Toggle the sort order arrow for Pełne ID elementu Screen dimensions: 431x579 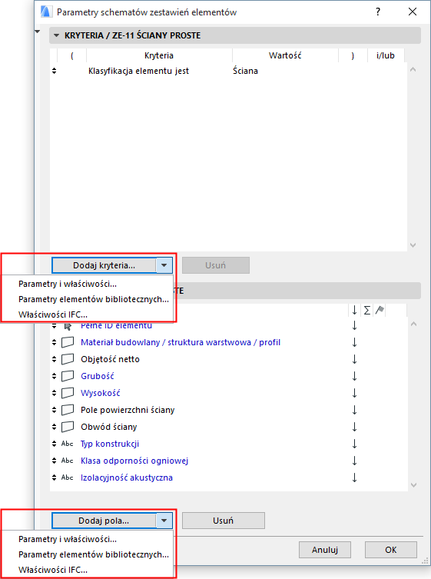click(x=355, y=326)
